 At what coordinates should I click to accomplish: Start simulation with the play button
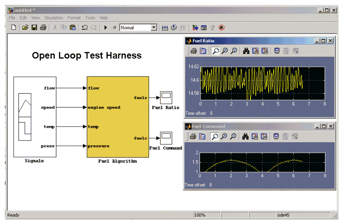tap(105, 27)
